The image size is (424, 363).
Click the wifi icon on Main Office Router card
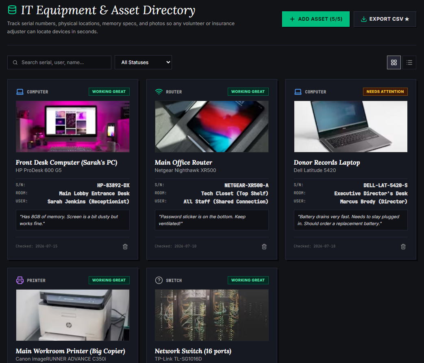pyautogui.click(x=159, y=92)
